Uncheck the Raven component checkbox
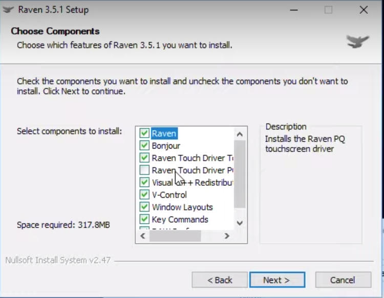The width and height of the screenshot is (384, 298). coord(144,133)
